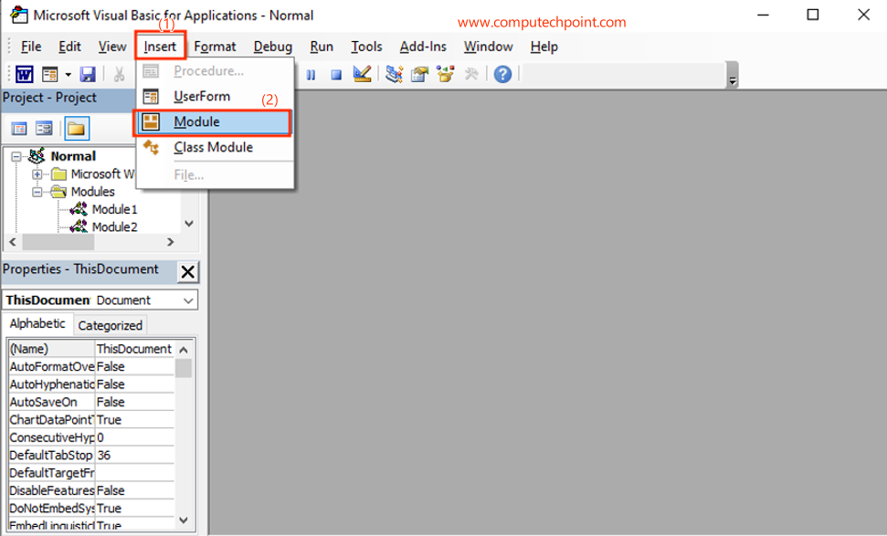Toggle Design Mode icon in toolbar
The image size is (887, 536).
362,74
